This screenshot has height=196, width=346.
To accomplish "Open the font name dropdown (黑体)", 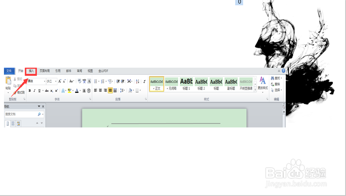I will 44,81.
